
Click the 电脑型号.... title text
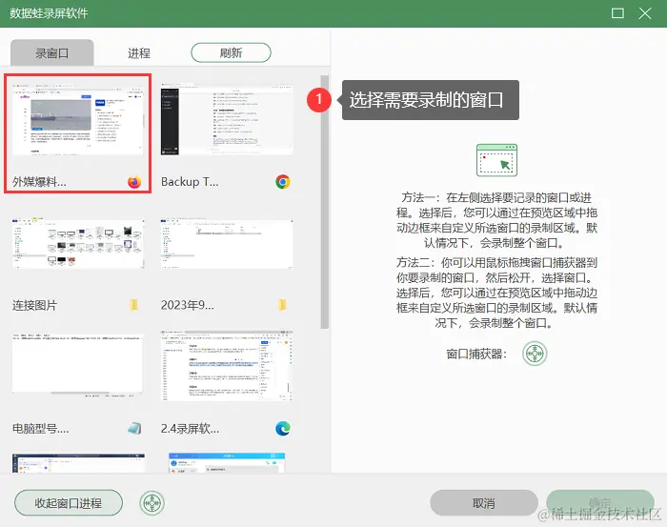pos(40,428)
